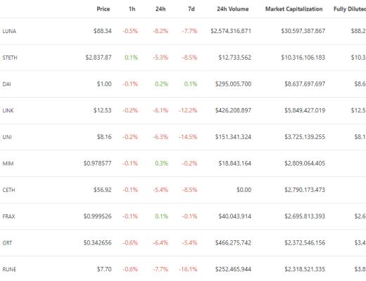Click LUNA market cap $30,597,387,867
The image size is (366, 281).
[x=303, y=31]
